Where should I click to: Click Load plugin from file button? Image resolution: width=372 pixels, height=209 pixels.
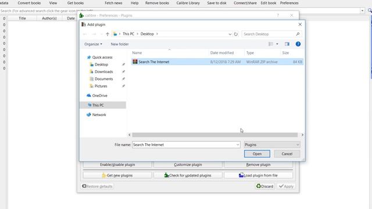tap(258, 175)
